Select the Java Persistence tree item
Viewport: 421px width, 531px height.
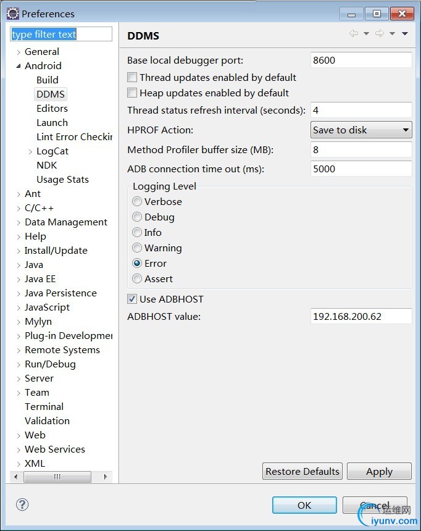60,293
